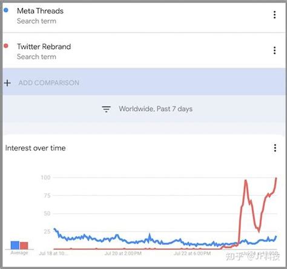Select the Twitter Rebrand search term
287x269 pixels.
pos(44,51)
